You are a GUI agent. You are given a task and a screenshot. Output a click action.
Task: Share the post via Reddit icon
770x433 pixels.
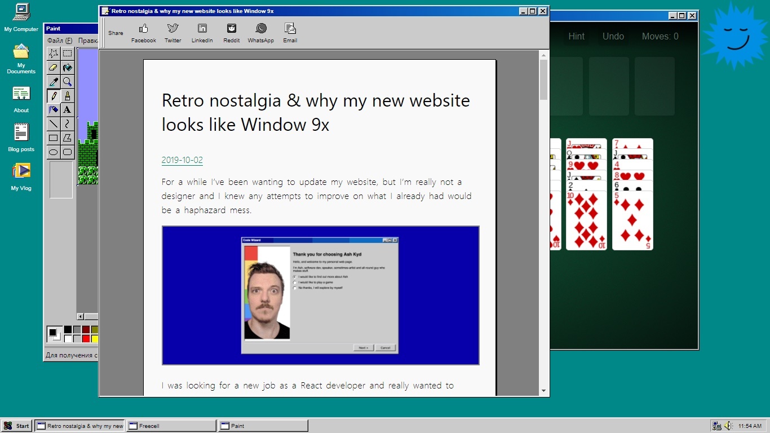[x=231, y=33]
